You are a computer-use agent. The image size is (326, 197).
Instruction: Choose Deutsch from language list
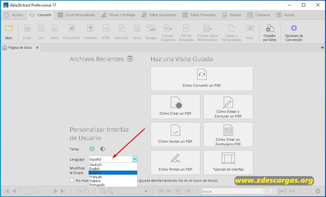click(x=113, y=165)
